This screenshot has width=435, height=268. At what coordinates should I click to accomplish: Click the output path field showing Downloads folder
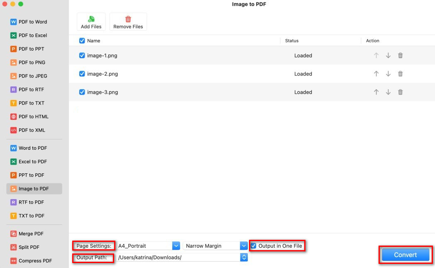[x=174, y=257]
